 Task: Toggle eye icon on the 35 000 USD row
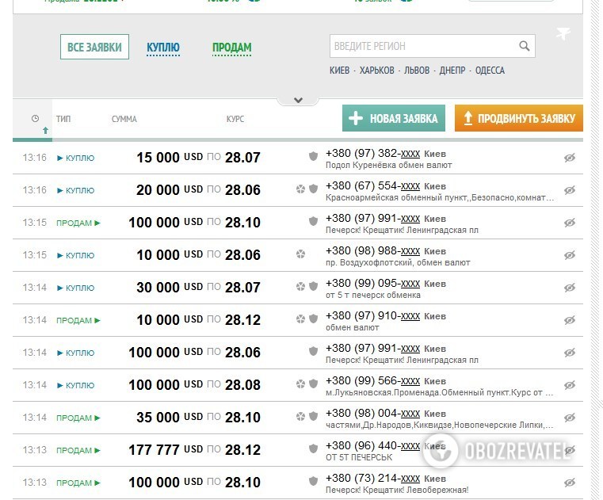[x=569, y=418]
